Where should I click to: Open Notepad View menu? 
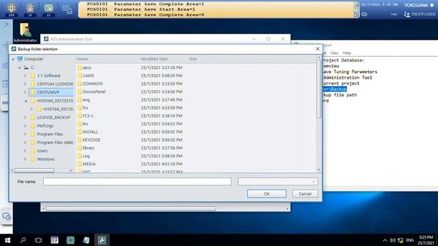pos(335,53)
